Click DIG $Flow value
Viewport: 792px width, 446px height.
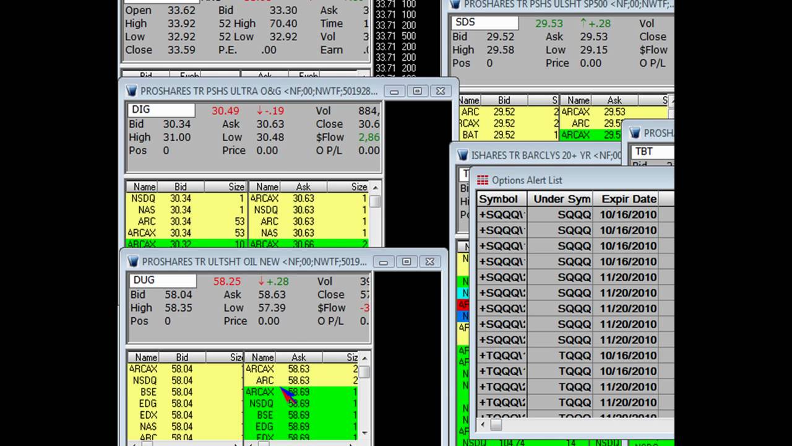pos(369,137)
